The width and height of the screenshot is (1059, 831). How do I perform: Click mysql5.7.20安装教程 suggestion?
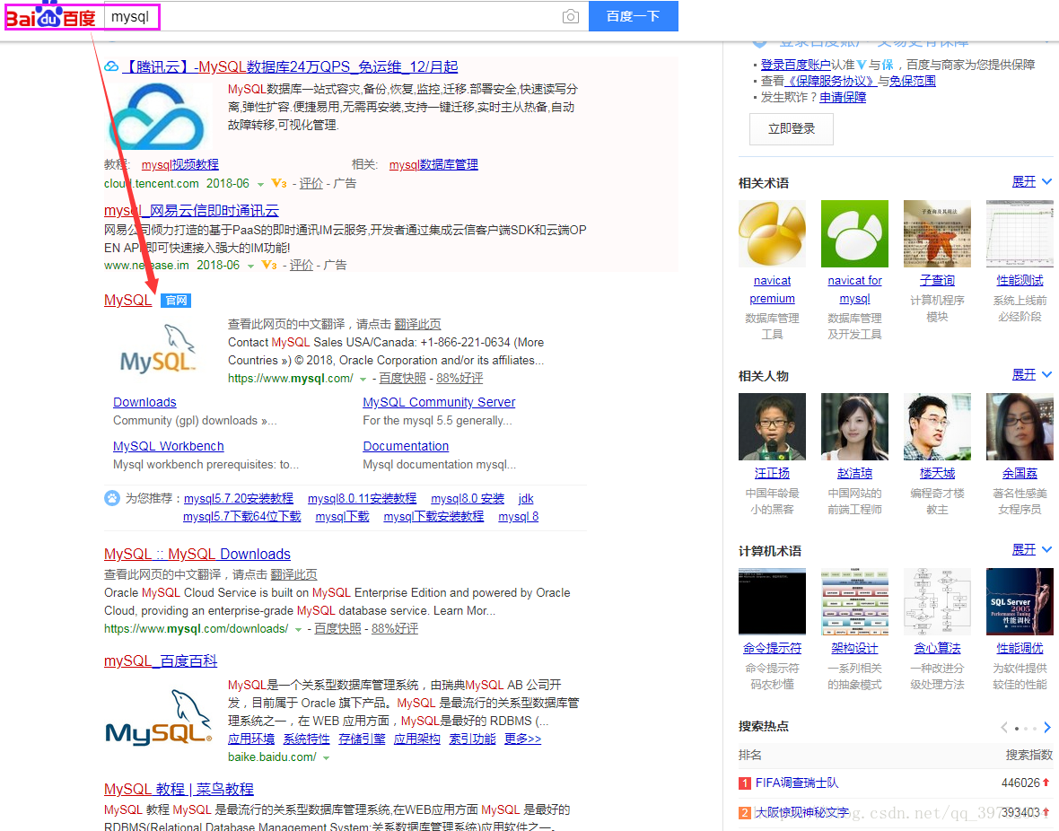pos(239,499)
